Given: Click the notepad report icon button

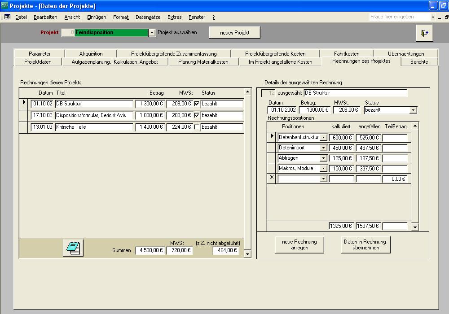Looking at the screenshot, I should [73, 248].
